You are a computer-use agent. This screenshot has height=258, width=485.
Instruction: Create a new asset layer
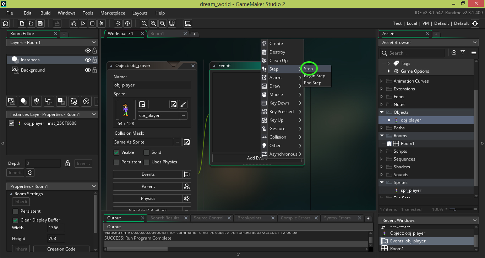(x=61, y=101)
